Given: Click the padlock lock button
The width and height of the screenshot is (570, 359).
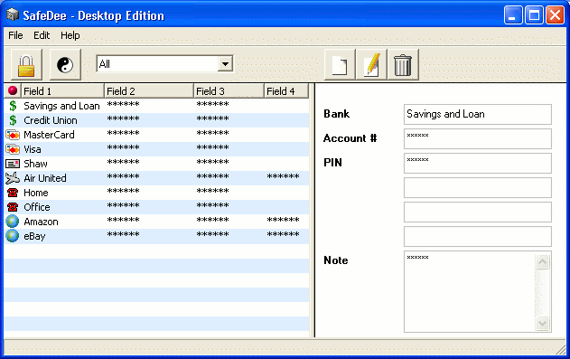Looking at the screenshot, I should pos(26,65).
